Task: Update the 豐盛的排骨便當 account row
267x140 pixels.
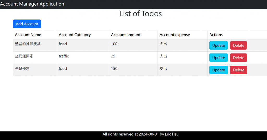Action: (x=219, y=45)
